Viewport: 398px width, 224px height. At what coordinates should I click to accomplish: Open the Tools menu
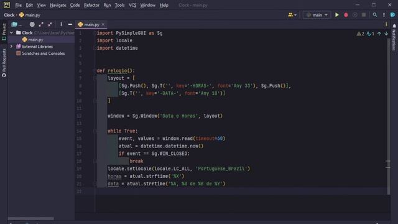119,5
